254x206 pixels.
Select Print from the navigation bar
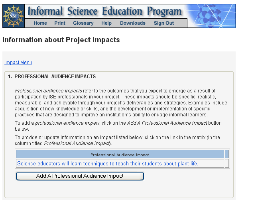click(x=60, y=23)
